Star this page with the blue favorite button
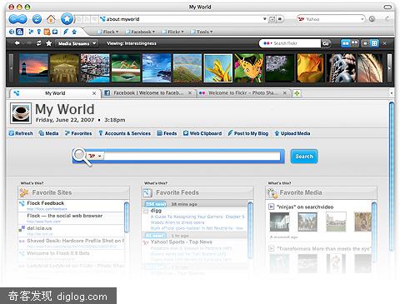The width and height of the screenshot is (400, 304). coord(67,19)
